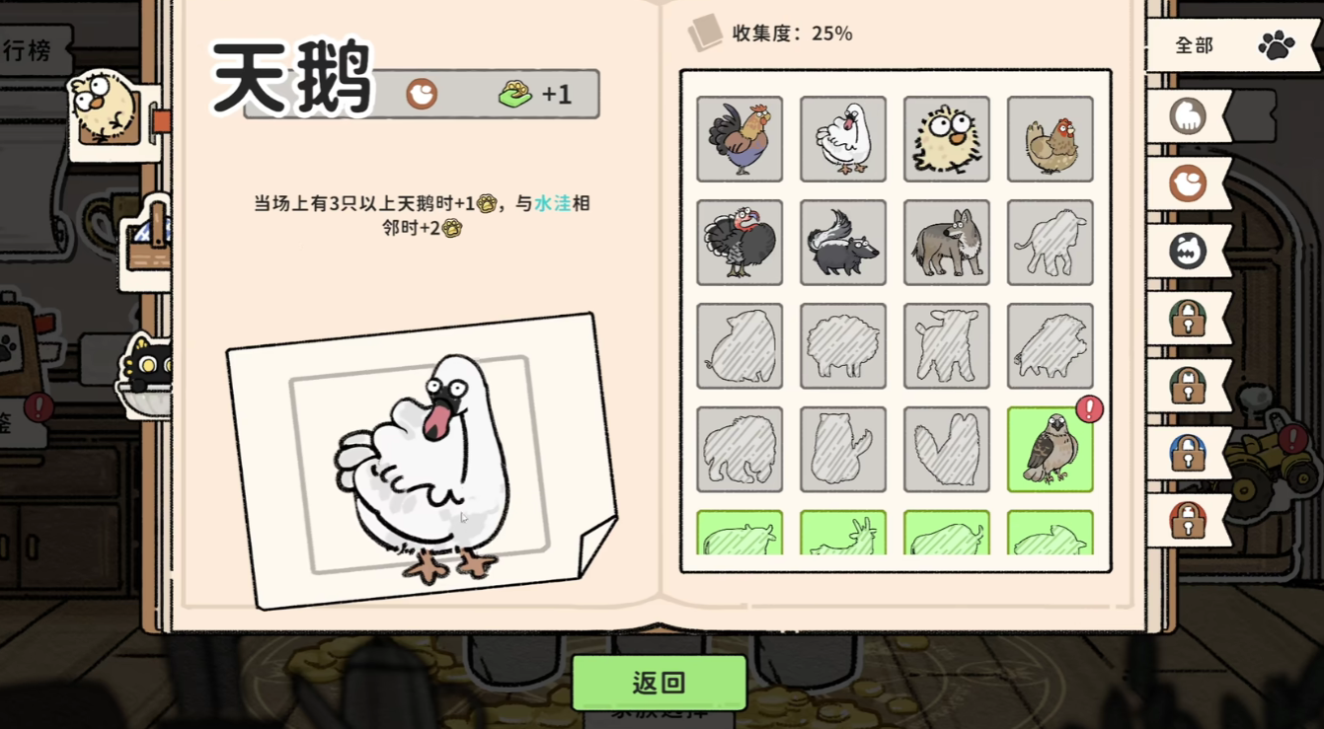Select the rooster card in the collection
1324x729 pixels.
[740, 139]
